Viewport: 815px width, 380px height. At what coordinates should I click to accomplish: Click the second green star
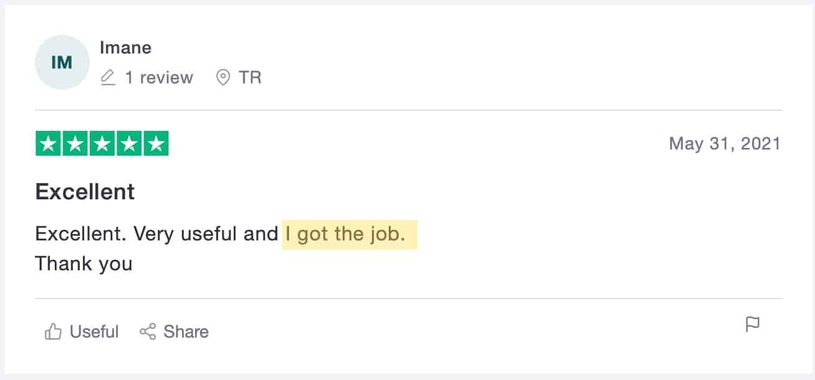[75, 144]
